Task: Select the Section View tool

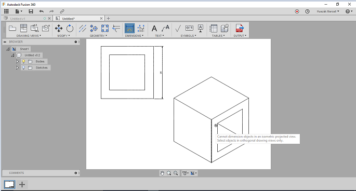Action: click(x=34, y=29)
